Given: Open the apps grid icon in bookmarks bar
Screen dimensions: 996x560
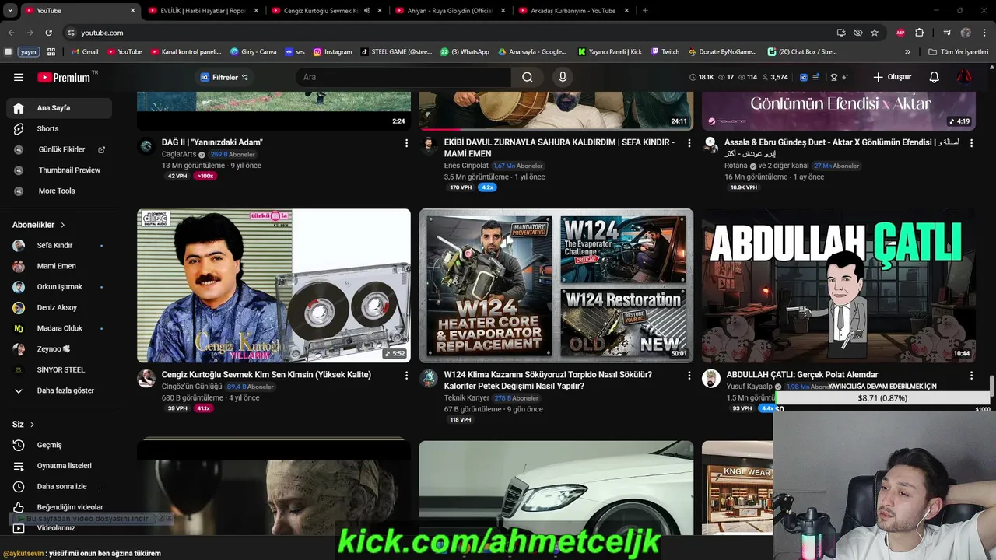Looking at the screenshot, I should (x=51, y=51).
